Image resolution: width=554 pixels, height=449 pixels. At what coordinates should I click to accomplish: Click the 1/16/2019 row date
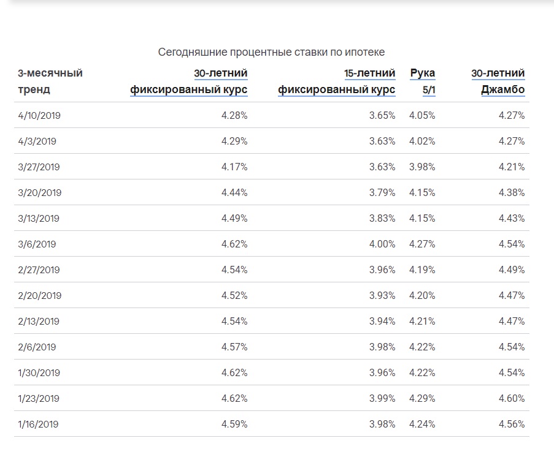click(39, 424)
